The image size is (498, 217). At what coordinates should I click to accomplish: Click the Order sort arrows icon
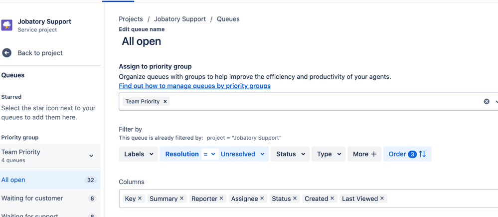coord(422,154)
